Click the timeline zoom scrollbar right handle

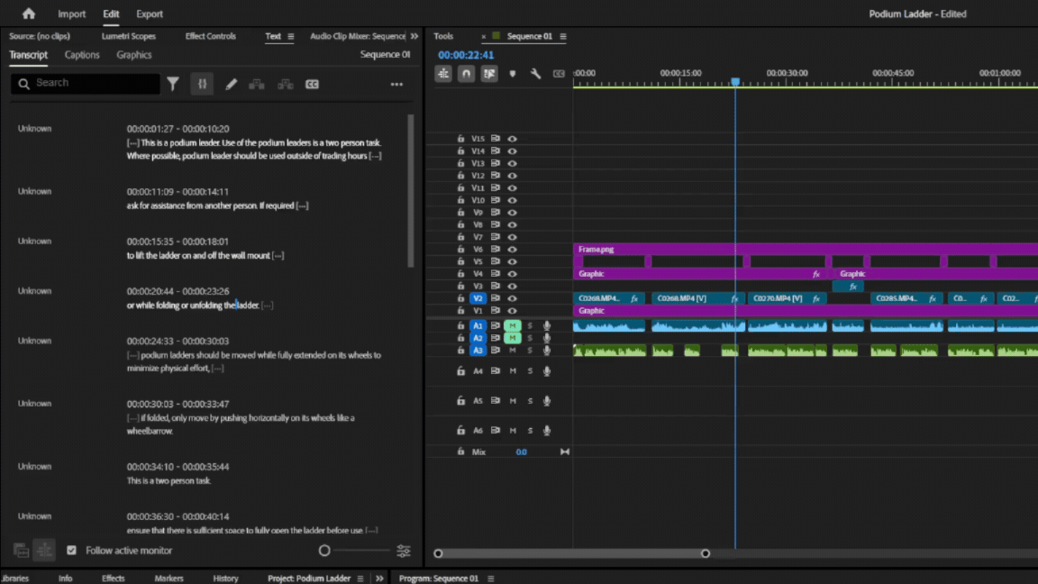click(706, 553)
